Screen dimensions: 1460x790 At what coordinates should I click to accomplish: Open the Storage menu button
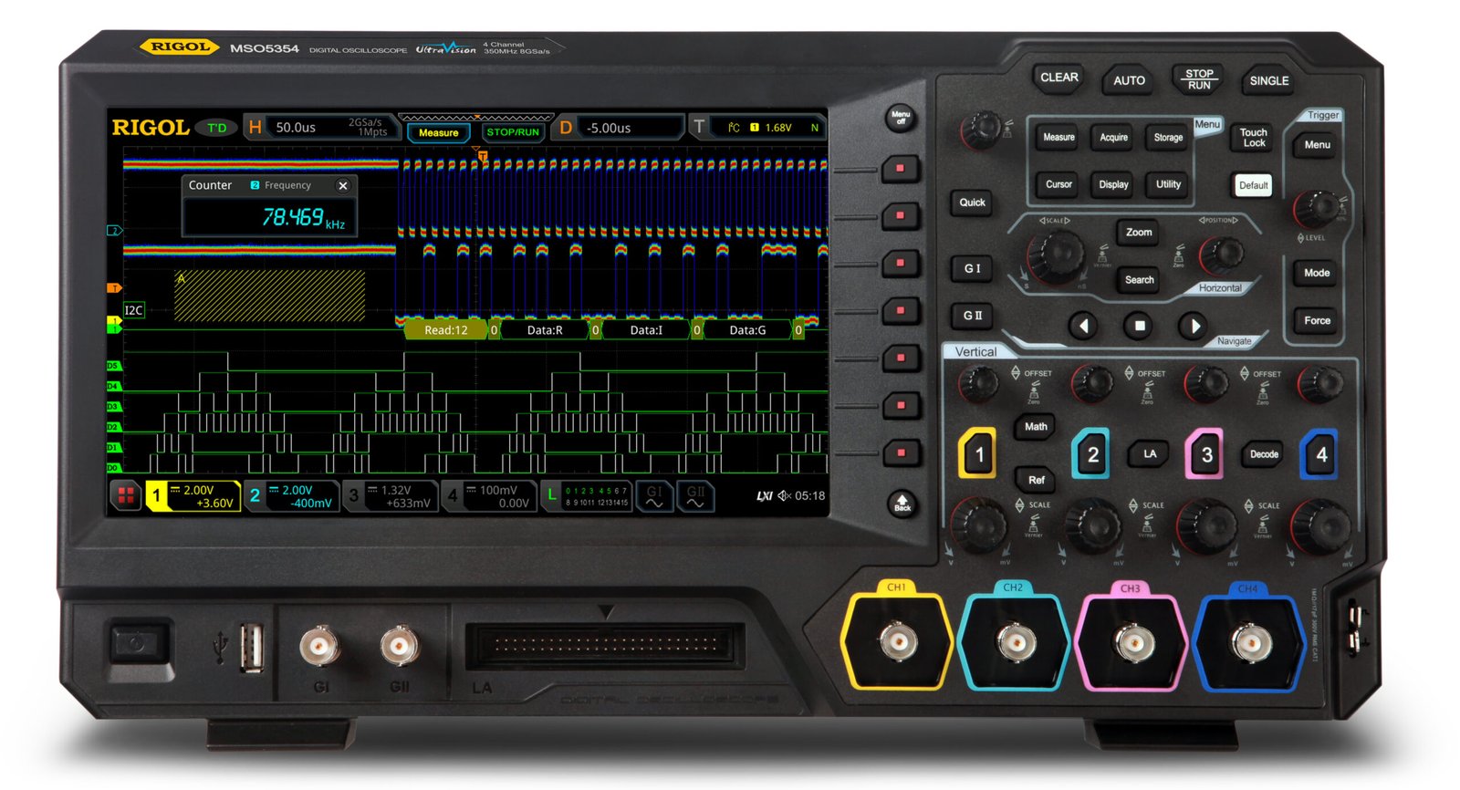1168,138
